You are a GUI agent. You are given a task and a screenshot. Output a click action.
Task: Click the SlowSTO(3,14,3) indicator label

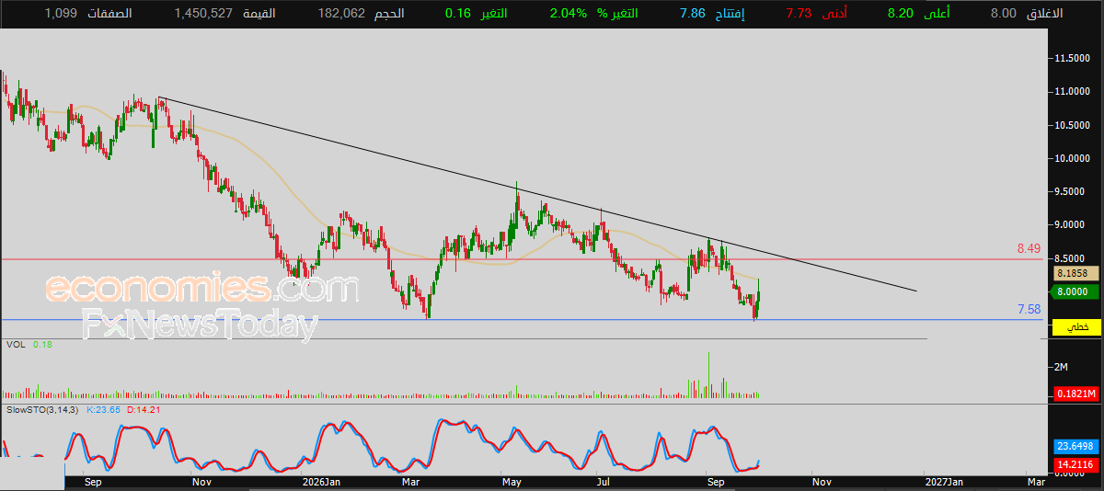click(42, 409)
